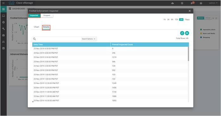
Task: Refresh the details table with teal refresh icon
Action: [182, 33]
